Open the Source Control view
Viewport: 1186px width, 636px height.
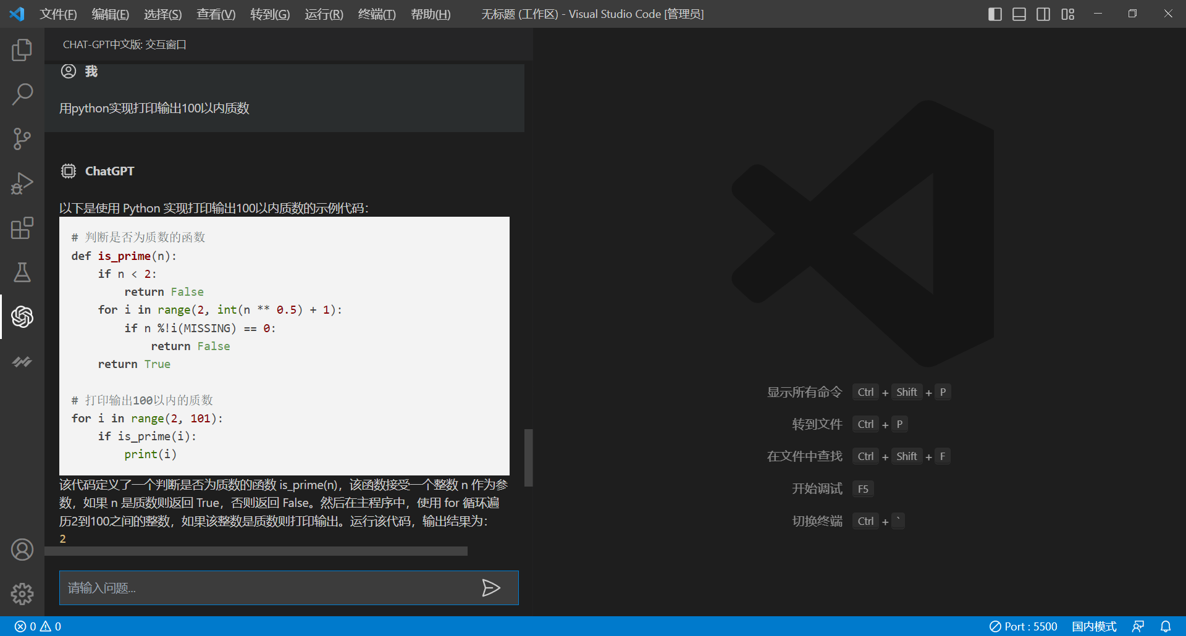tap(22, 139)
